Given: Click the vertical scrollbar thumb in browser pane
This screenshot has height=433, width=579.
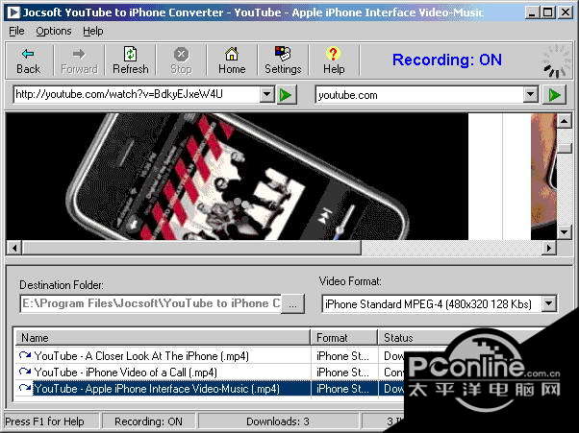Looking at the screenshot, I should coord(565,148).
